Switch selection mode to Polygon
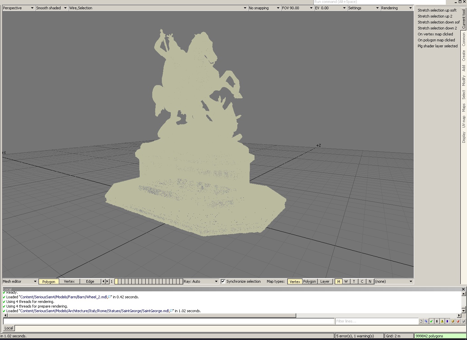 49,282
